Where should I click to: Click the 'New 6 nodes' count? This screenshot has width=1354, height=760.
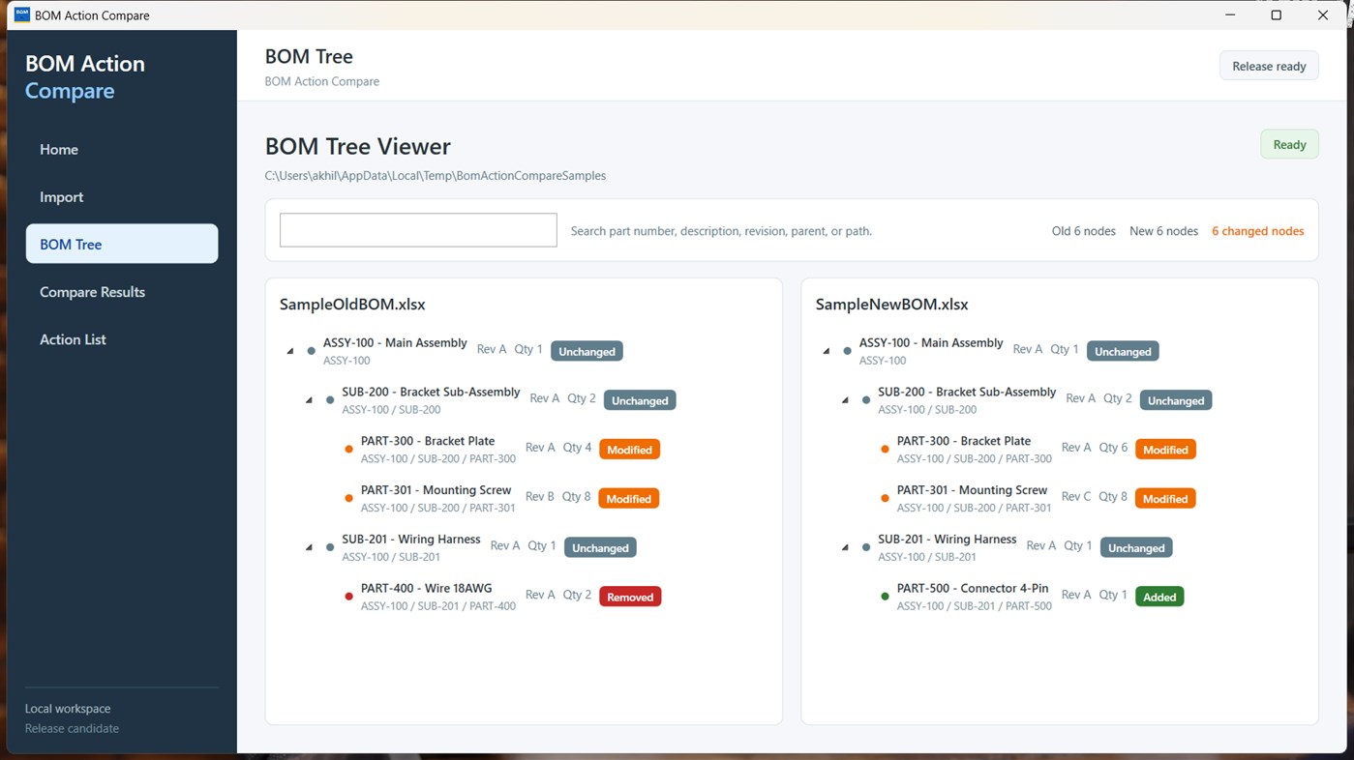(x=1163, y=231)
